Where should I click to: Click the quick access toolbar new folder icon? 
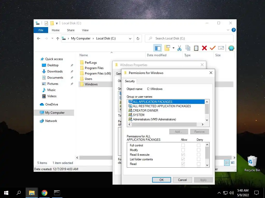52,23
